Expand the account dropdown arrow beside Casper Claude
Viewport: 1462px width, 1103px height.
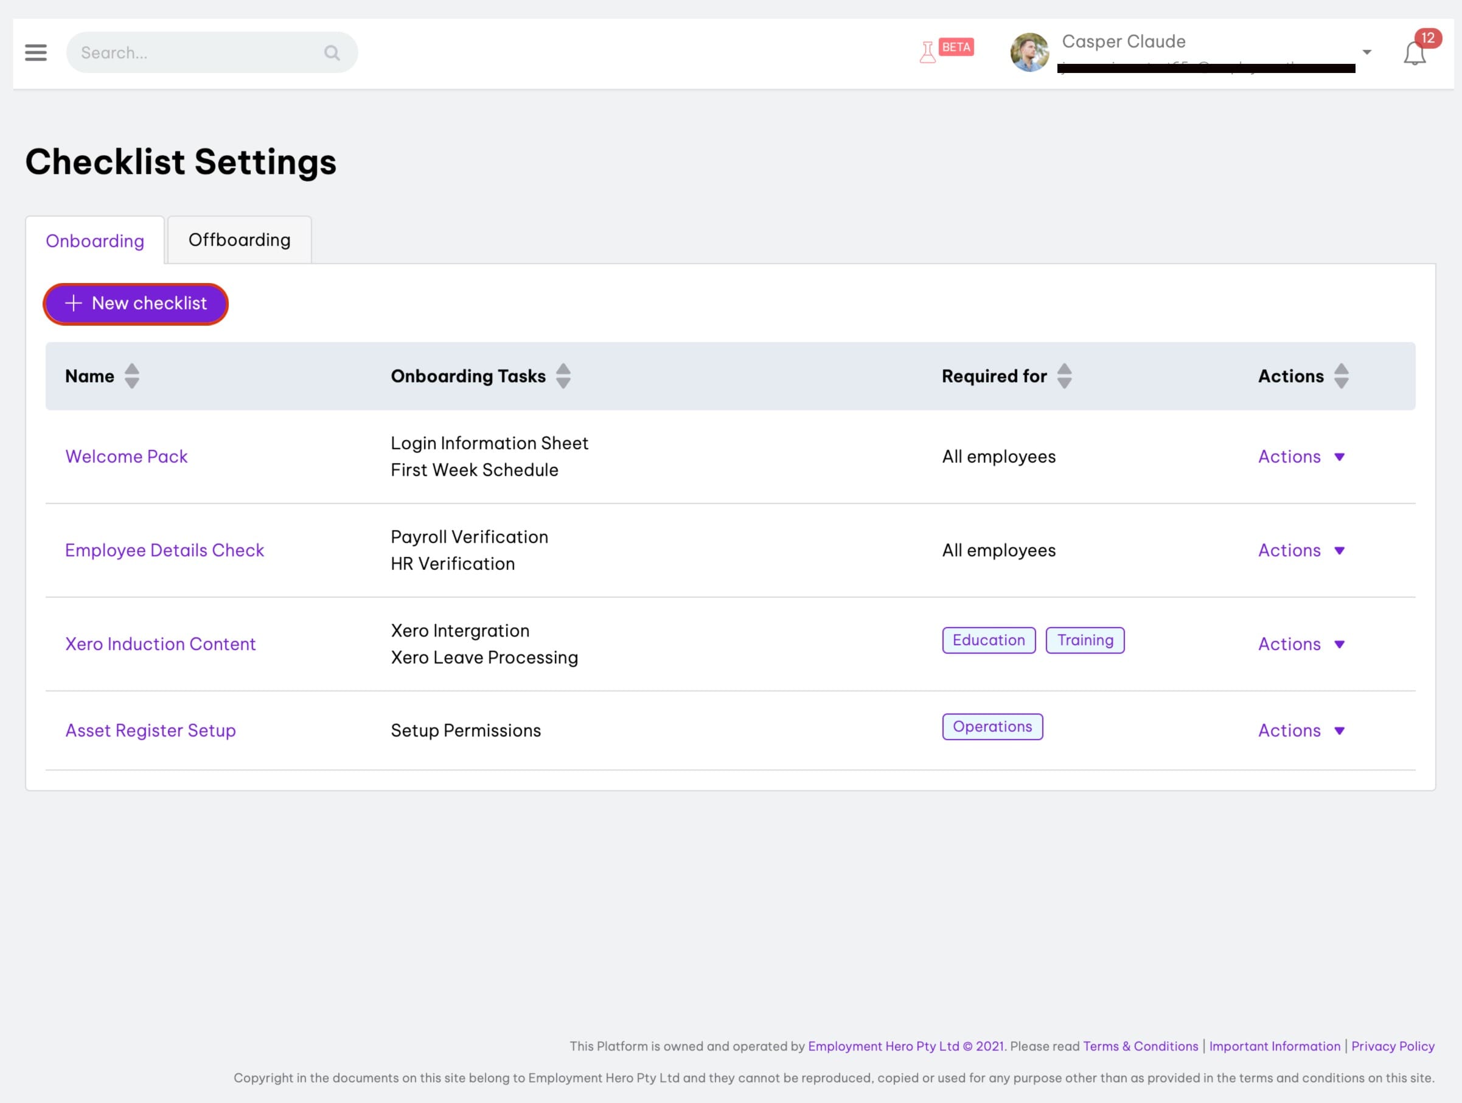click(x=1367, y=52)
